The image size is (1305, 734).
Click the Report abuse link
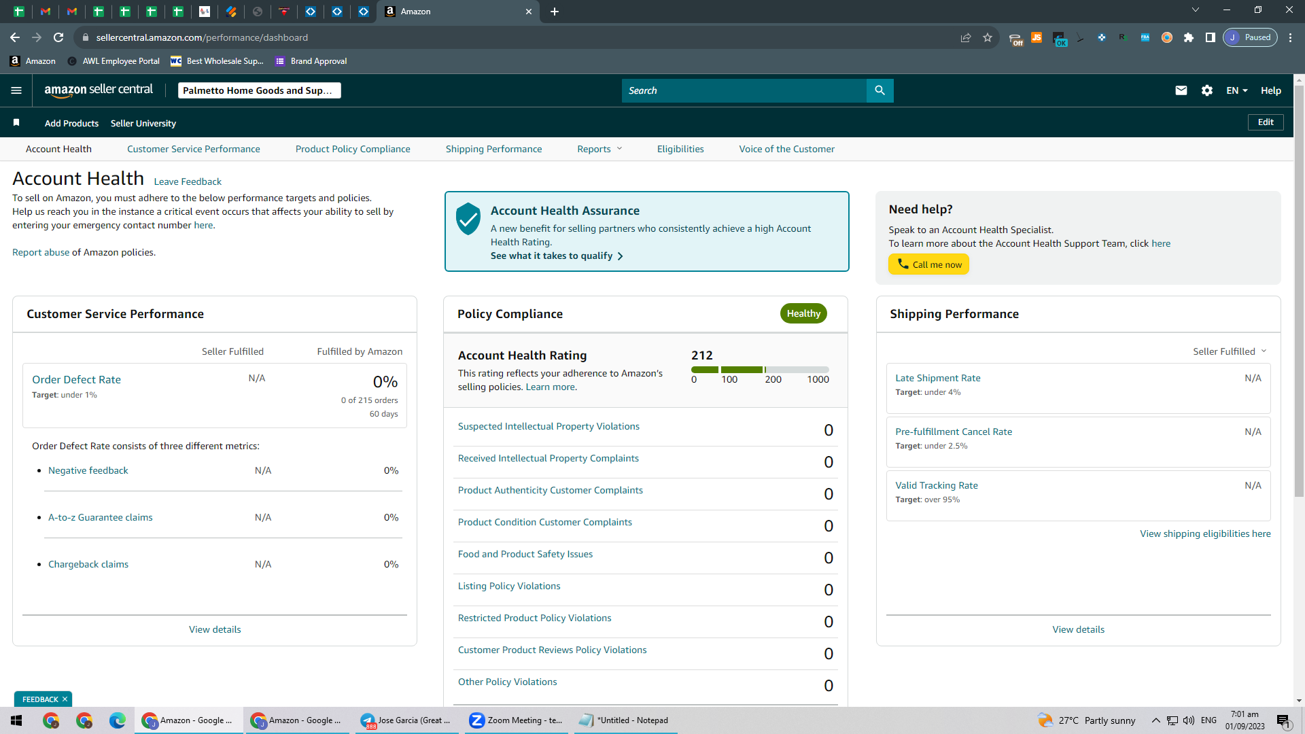41,252
